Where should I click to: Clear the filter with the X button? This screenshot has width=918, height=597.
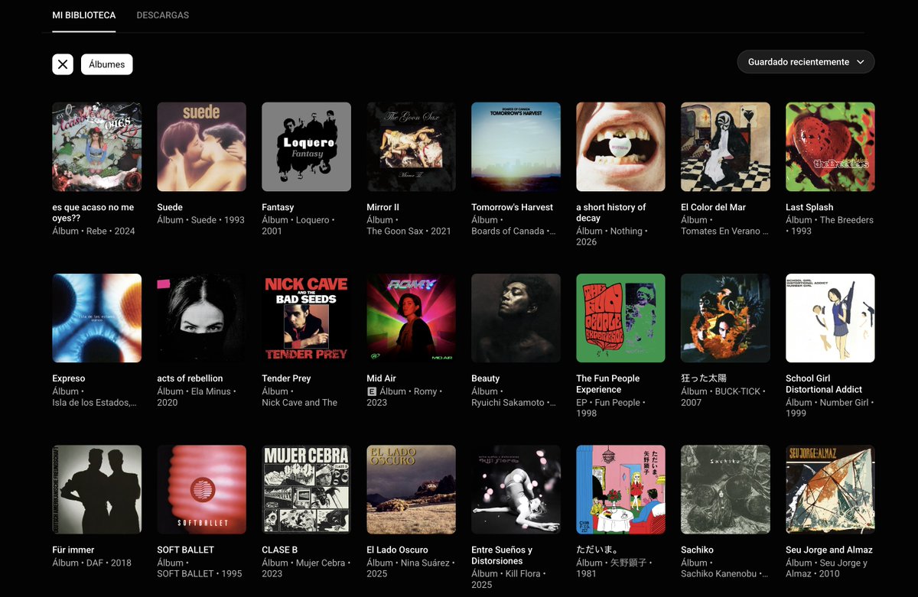63,64
